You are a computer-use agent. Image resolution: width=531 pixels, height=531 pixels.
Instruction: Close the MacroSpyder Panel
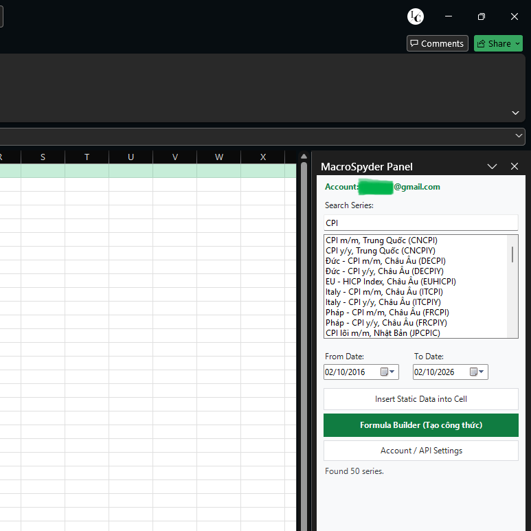tap(515, 166)
